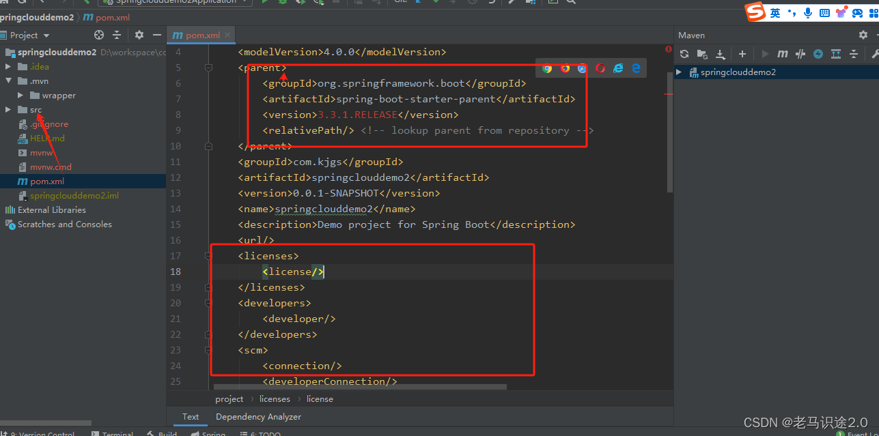The height and width of the screenshot is (436, 879).
Task: Hide the Project tool window
Action: 157,35
